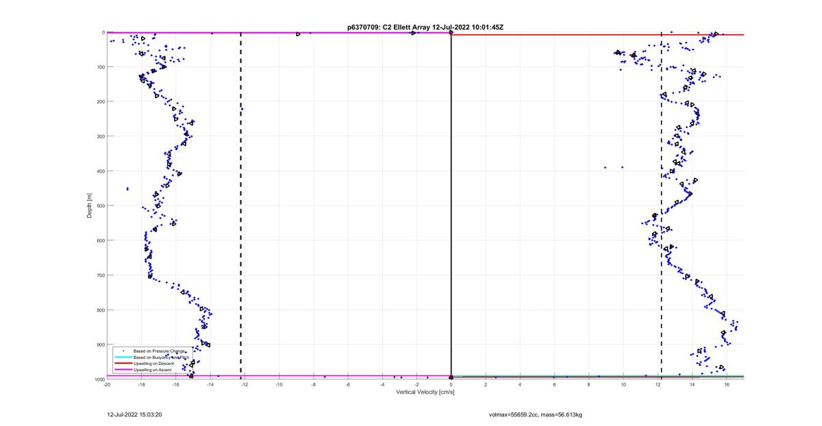Select legend entry 'Upwelling on Ascent'
This screenshot has width=822, height=426.
pos(152,370)
